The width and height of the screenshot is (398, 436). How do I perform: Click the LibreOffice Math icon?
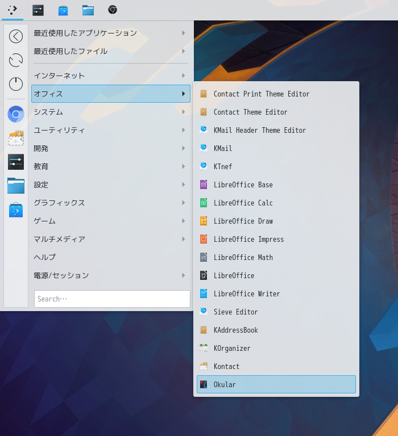point(204,257)
